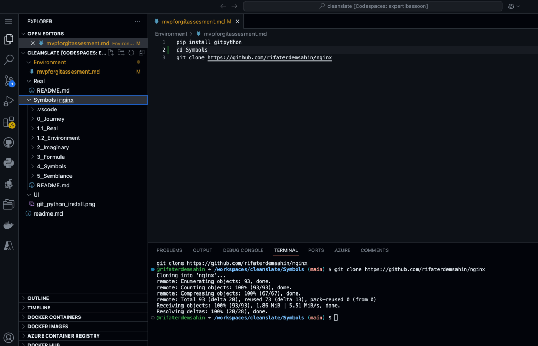Screen dimensions: 538x346
Task: Refresh the explorer tree
Action: point(131,53)
